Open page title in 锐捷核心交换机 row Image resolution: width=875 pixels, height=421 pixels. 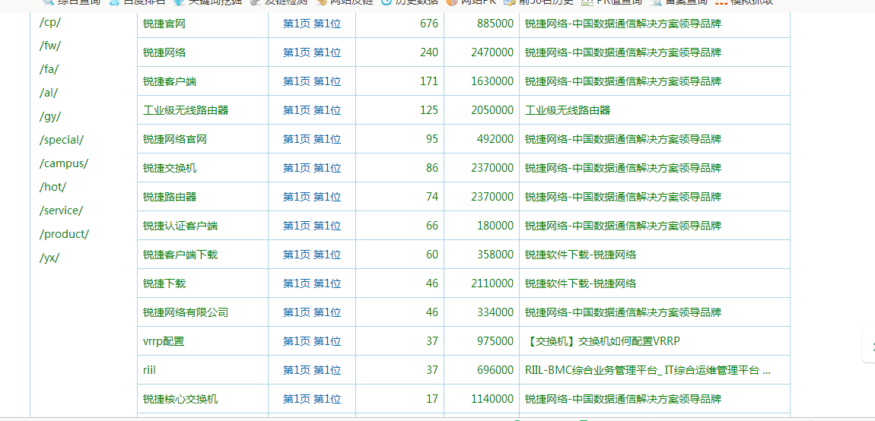(622, 399)
